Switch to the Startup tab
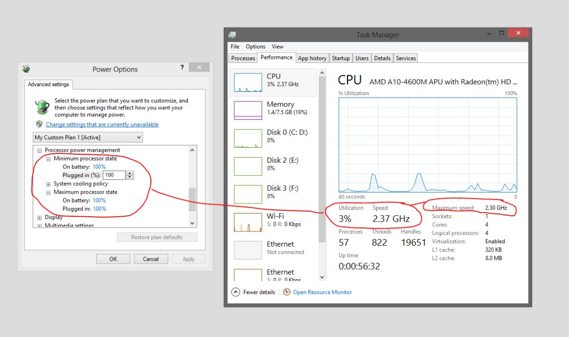The width and height of the screenshot is (569, 337). pos(341,58)
